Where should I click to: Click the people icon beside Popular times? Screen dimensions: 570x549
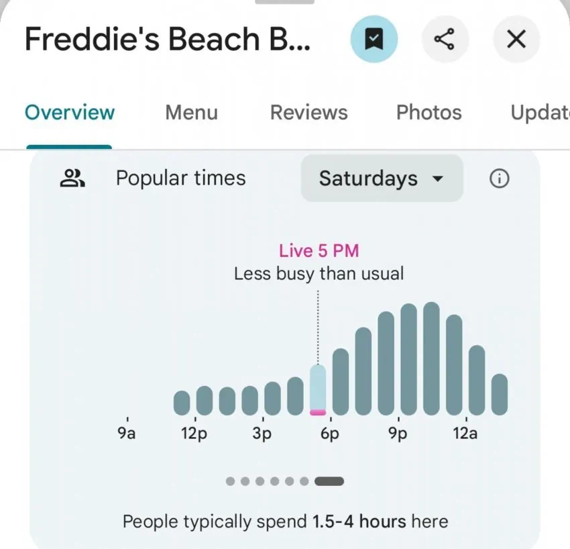[72, 179]
